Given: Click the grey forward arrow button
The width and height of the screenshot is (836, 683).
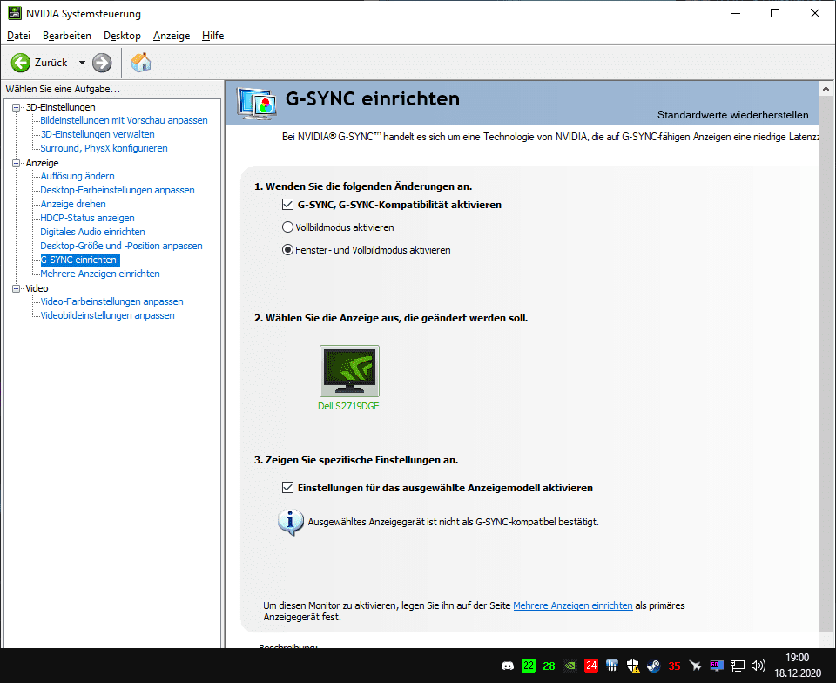Looking at the screenshot, I should 102,63.
